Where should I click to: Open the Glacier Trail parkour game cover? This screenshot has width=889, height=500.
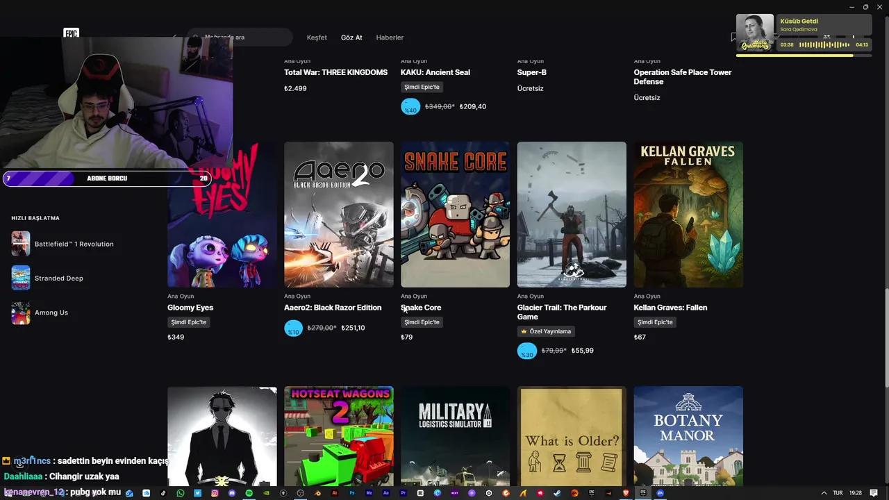tap(572, 215)
